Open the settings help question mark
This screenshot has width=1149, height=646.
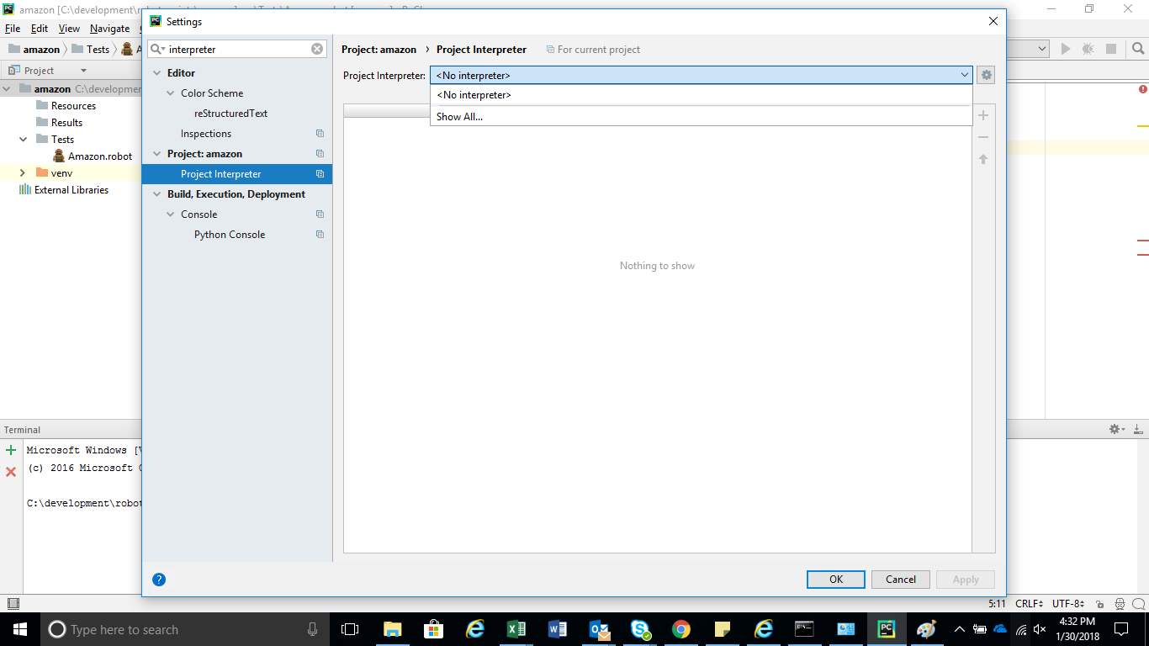click(159, 580)
